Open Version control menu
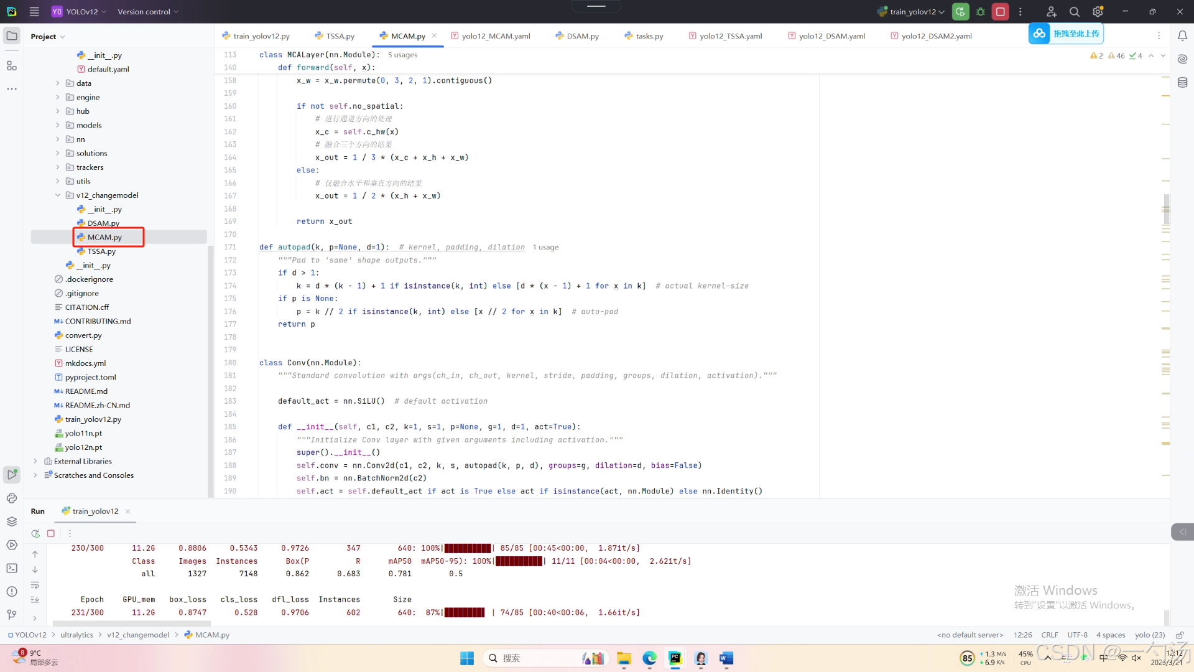Viewport: 1194px width, 672px height. click(148, 12)
